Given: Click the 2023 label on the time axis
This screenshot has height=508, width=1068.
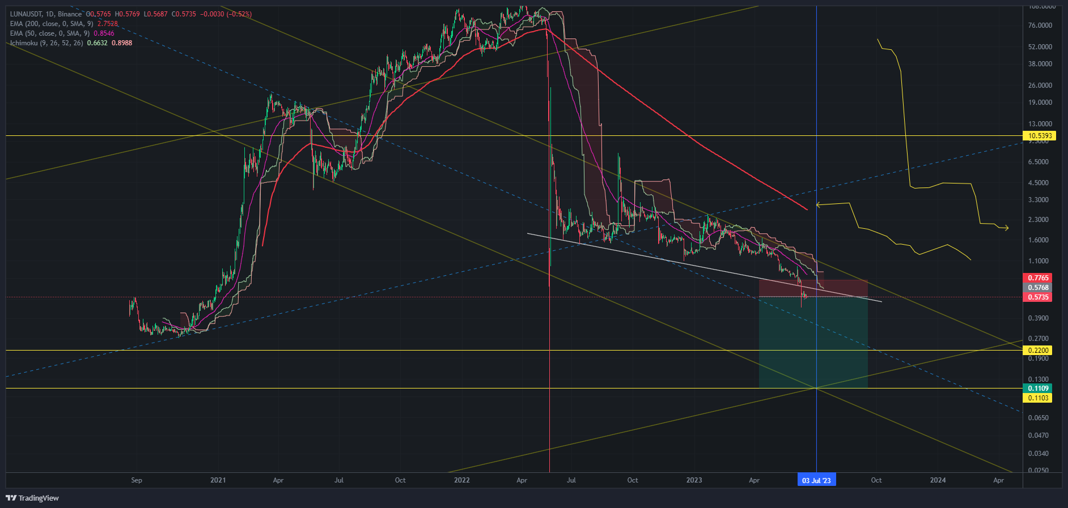Looking at the screenshot, I should click(x=694, y=480).
